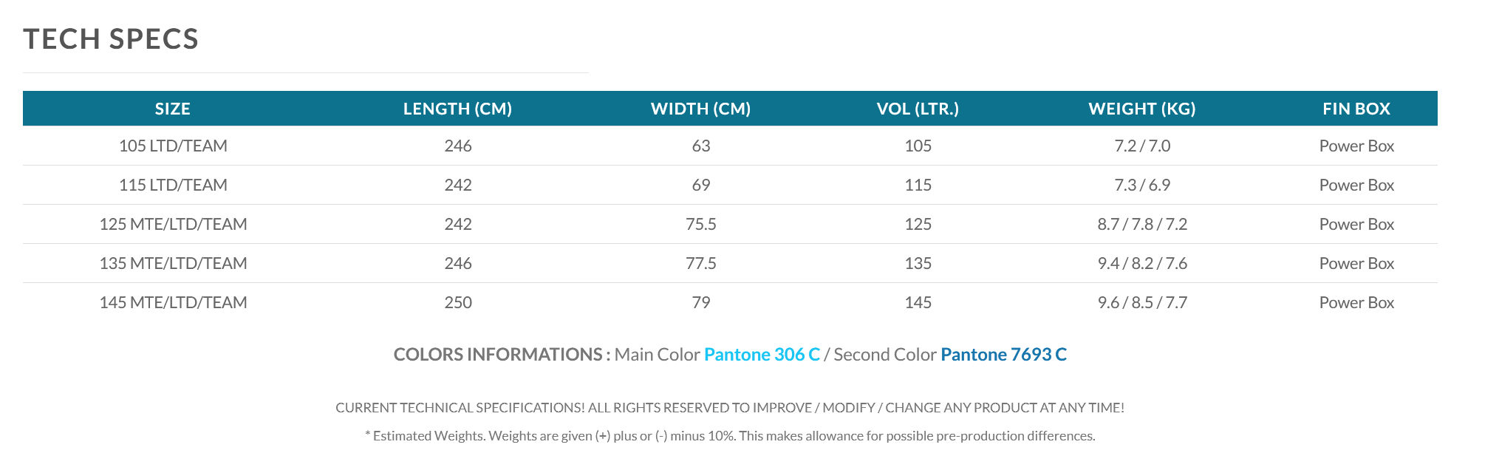1499x470 pixels.
Task: Click the VOL (LTR.) column header
Action: pos(918,109)
